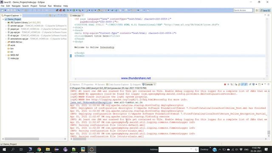Click the Windows Start button
Screen dimensions: 272x153
tap(4, 149)
